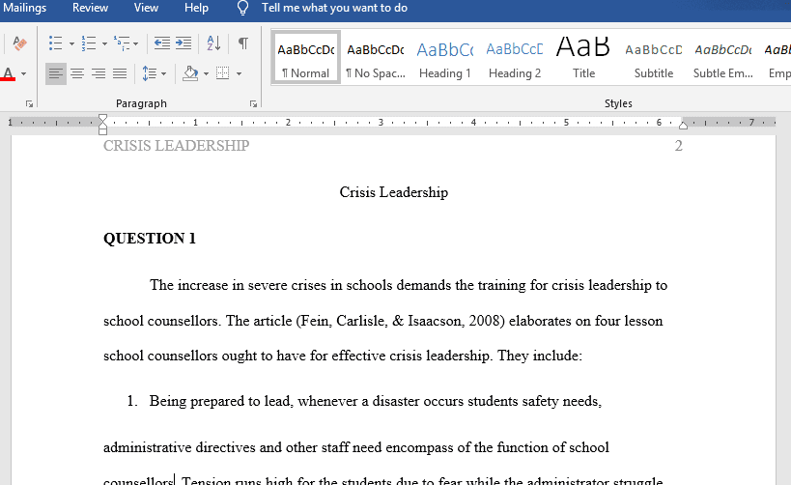The image size is (791, 485).
Task: Align the text to the right
Action: click(x=99, y=74)
